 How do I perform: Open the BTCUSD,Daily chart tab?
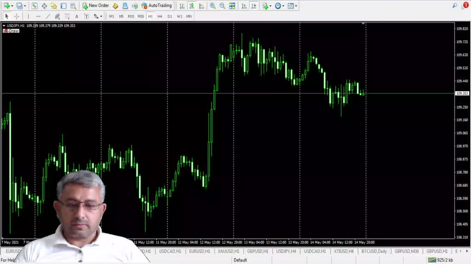point(374,251)
